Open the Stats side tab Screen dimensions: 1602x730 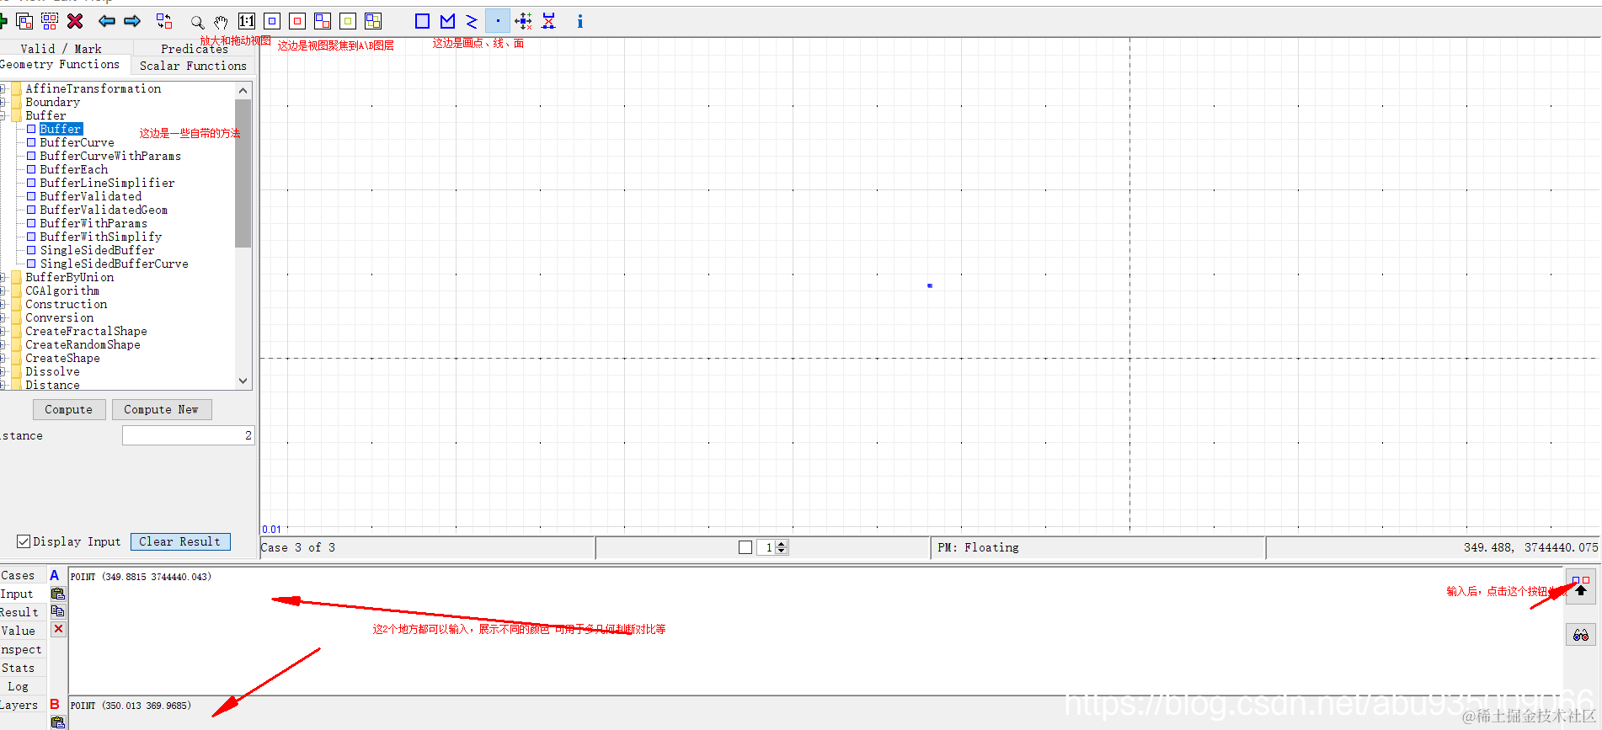tap(19, 668)
